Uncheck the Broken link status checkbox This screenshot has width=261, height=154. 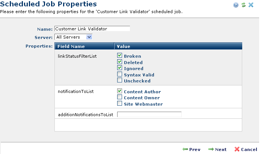(120, 55)
